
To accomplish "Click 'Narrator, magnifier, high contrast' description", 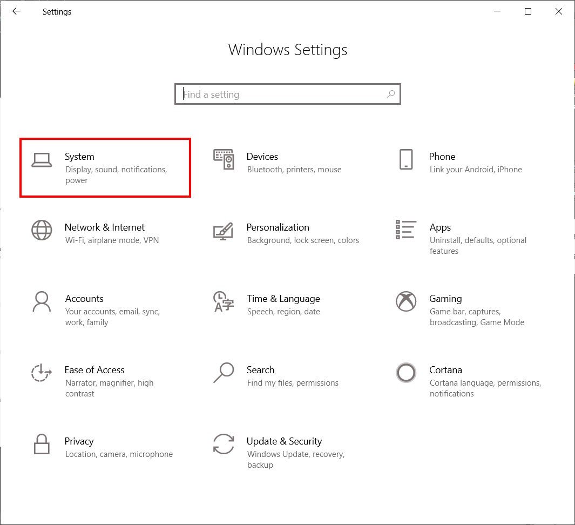I will coord(109,388).
